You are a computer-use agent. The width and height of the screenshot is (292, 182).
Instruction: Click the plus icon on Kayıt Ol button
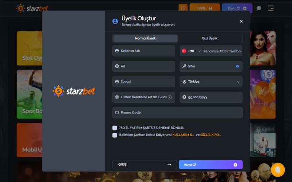[x=235, y=165]
